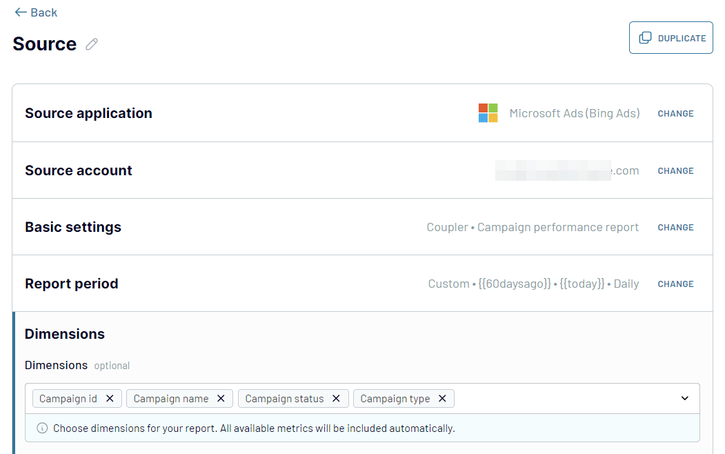
Task: Change the Report period
Action: [675, 284]
